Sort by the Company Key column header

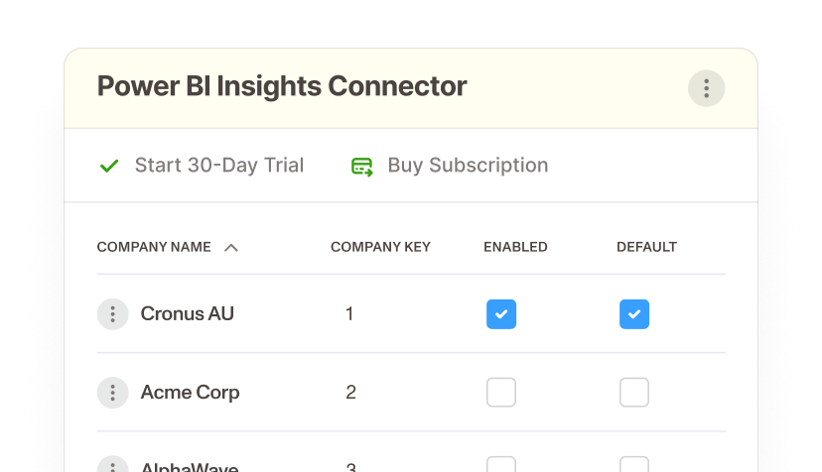click(x=380, y=247)
